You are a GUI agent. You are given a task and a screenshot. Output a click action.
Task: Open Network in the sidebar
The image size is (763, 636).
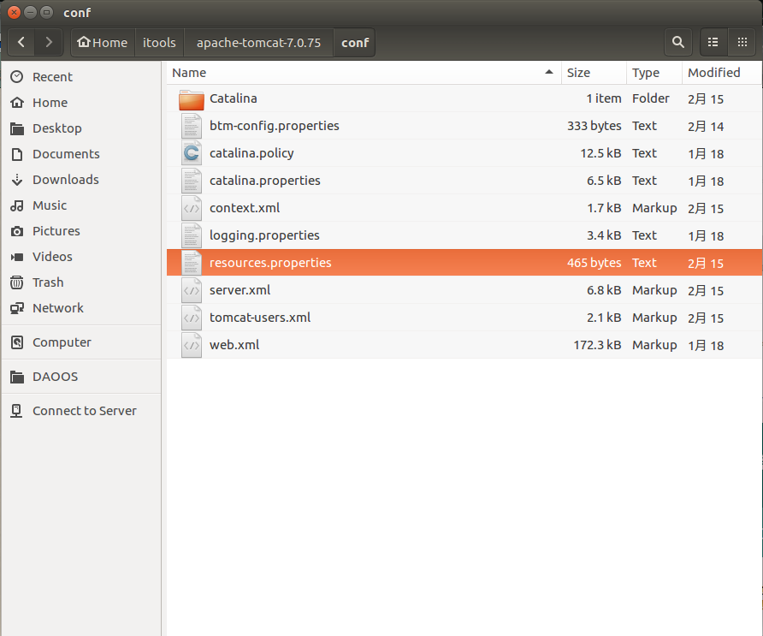80,308
